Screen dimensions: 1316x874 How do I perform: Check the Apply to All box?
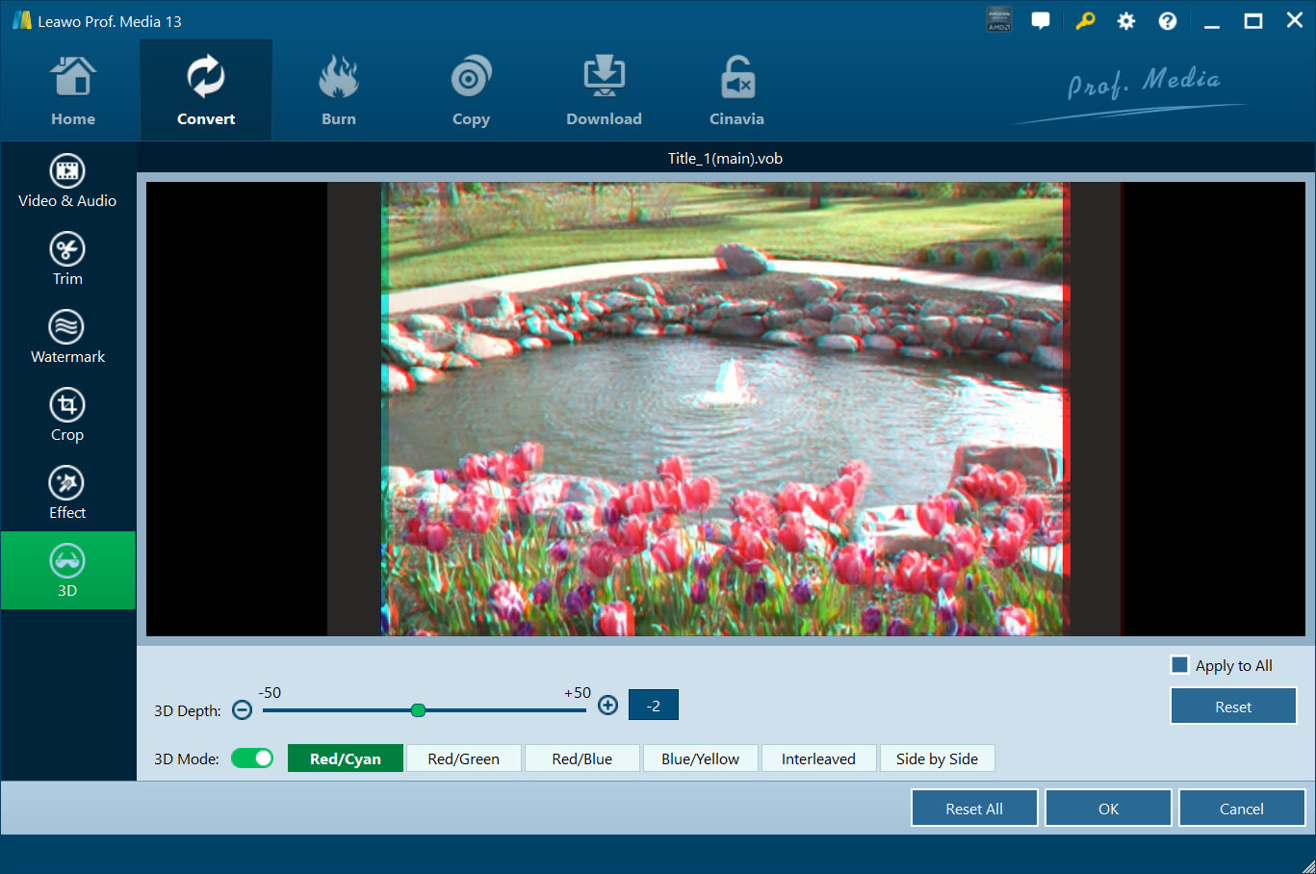point(1179,665)
